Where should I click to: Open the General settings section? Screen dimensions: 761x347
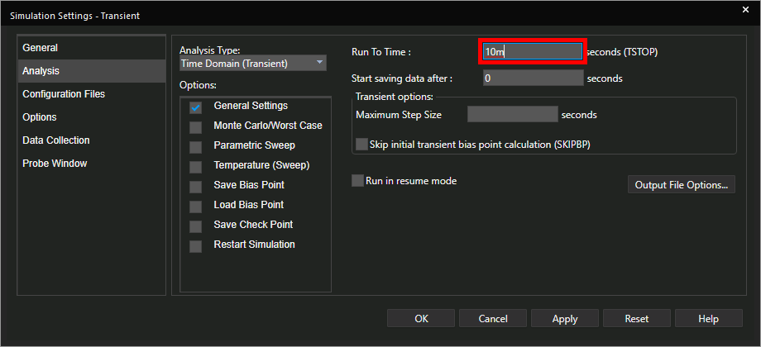tap(91, 47)
